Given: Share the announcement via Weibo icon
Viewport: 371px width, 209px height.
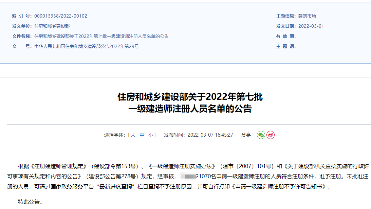Looking at the screenshot, I should (x=270, y=135).
